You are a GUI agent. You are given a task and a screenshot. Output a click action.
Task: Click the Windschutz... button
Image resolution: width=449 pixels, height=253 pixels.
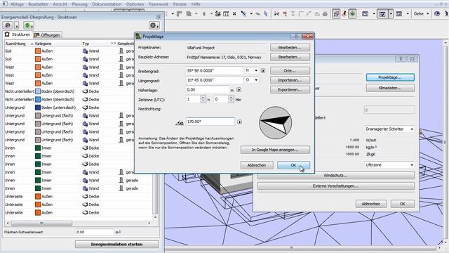[x=335, y=175]
